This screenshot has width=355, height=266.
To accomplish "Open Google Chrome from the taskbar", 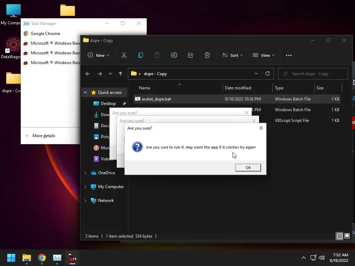I will (x=42, y=258).
